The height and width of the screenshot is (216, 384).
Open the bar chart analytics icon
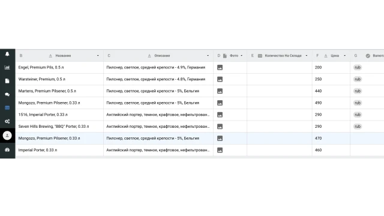(x=7, y=67)
